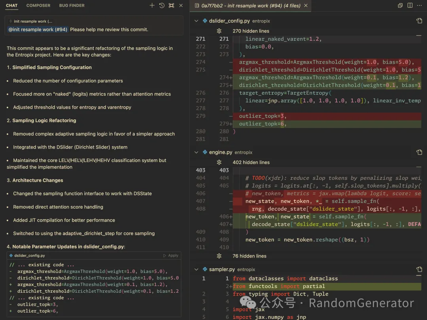Viewport: 427px width, 320px height.
Task: Click the commit icon in the diff tab
Action: point(196,6)
